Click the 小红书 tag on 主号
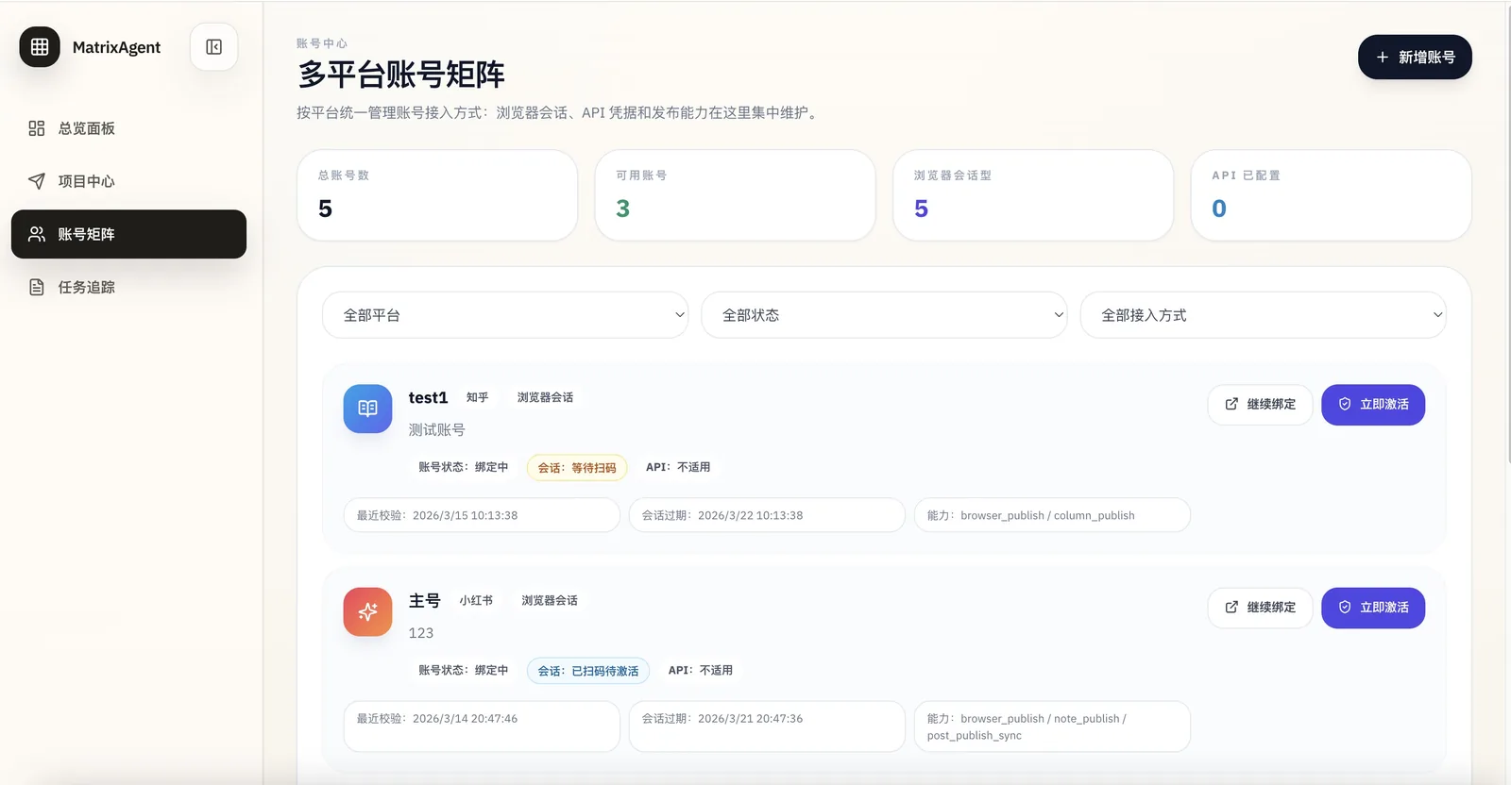 476,600
